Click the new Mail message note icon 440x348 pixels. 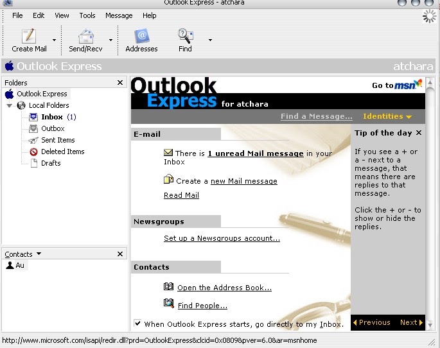tap(168, 179)
